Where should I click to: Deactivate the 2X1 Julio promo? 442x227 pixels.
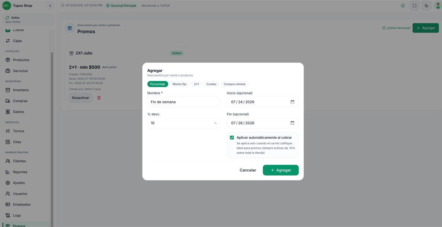[x=80, y=98]
